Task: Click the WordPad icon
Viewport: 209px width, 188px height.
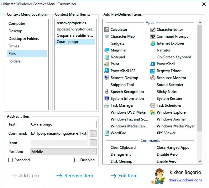Action: [x=107, y=133]
